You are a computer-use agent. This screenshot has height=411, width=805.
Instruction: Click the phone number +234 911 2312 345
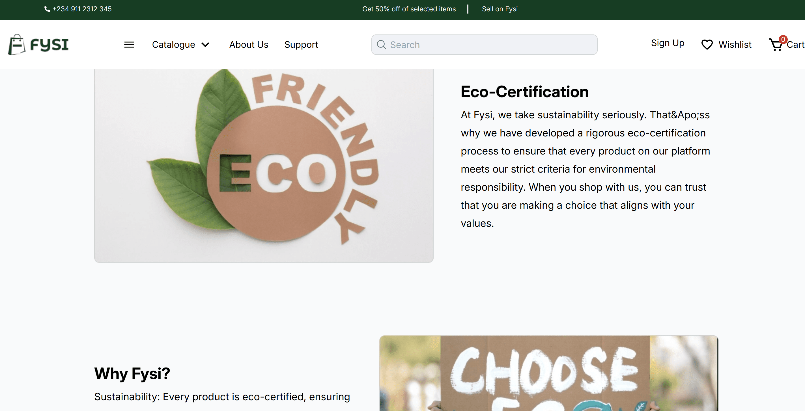[82, 9]
